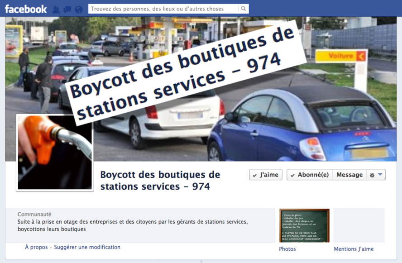Click the gas pump profile picture
Image resolution: width=402 pixels, height=263 pixels.
(x=55, y=153)
